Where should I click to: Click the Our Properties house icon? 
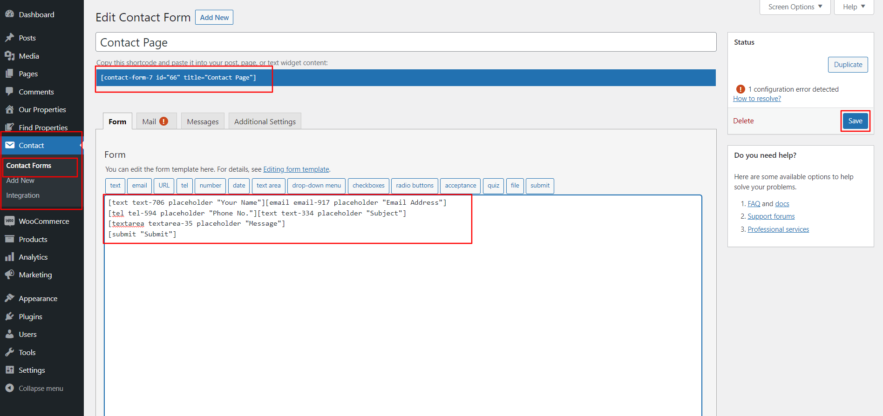point(9,109)
